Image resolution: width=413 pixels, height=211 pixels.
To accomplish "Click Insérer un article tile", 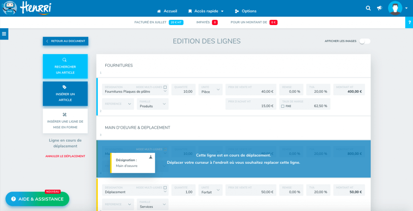I will (65, 94).
